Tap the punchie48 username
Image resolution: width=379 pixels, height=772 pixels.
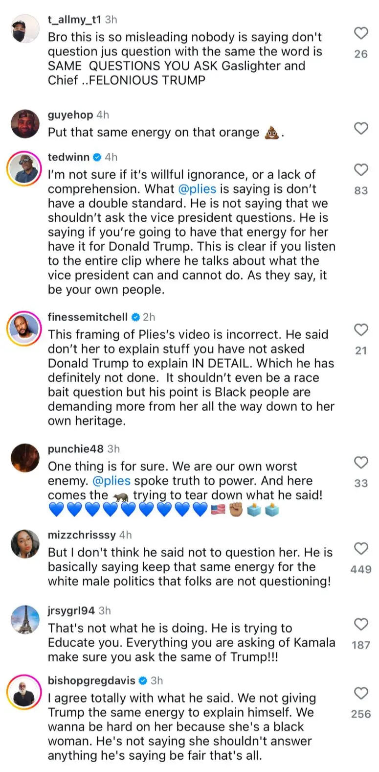76,449
